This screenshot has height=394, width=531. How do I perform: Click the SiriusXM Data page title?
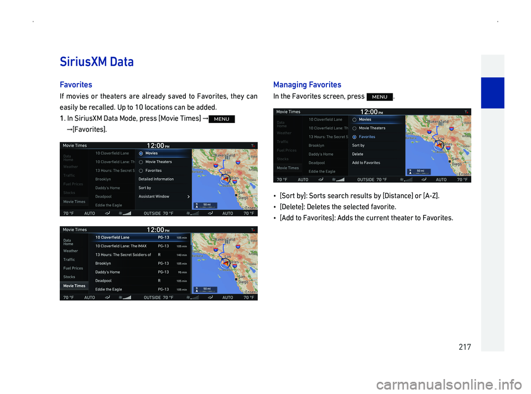[x=97, y=61]
